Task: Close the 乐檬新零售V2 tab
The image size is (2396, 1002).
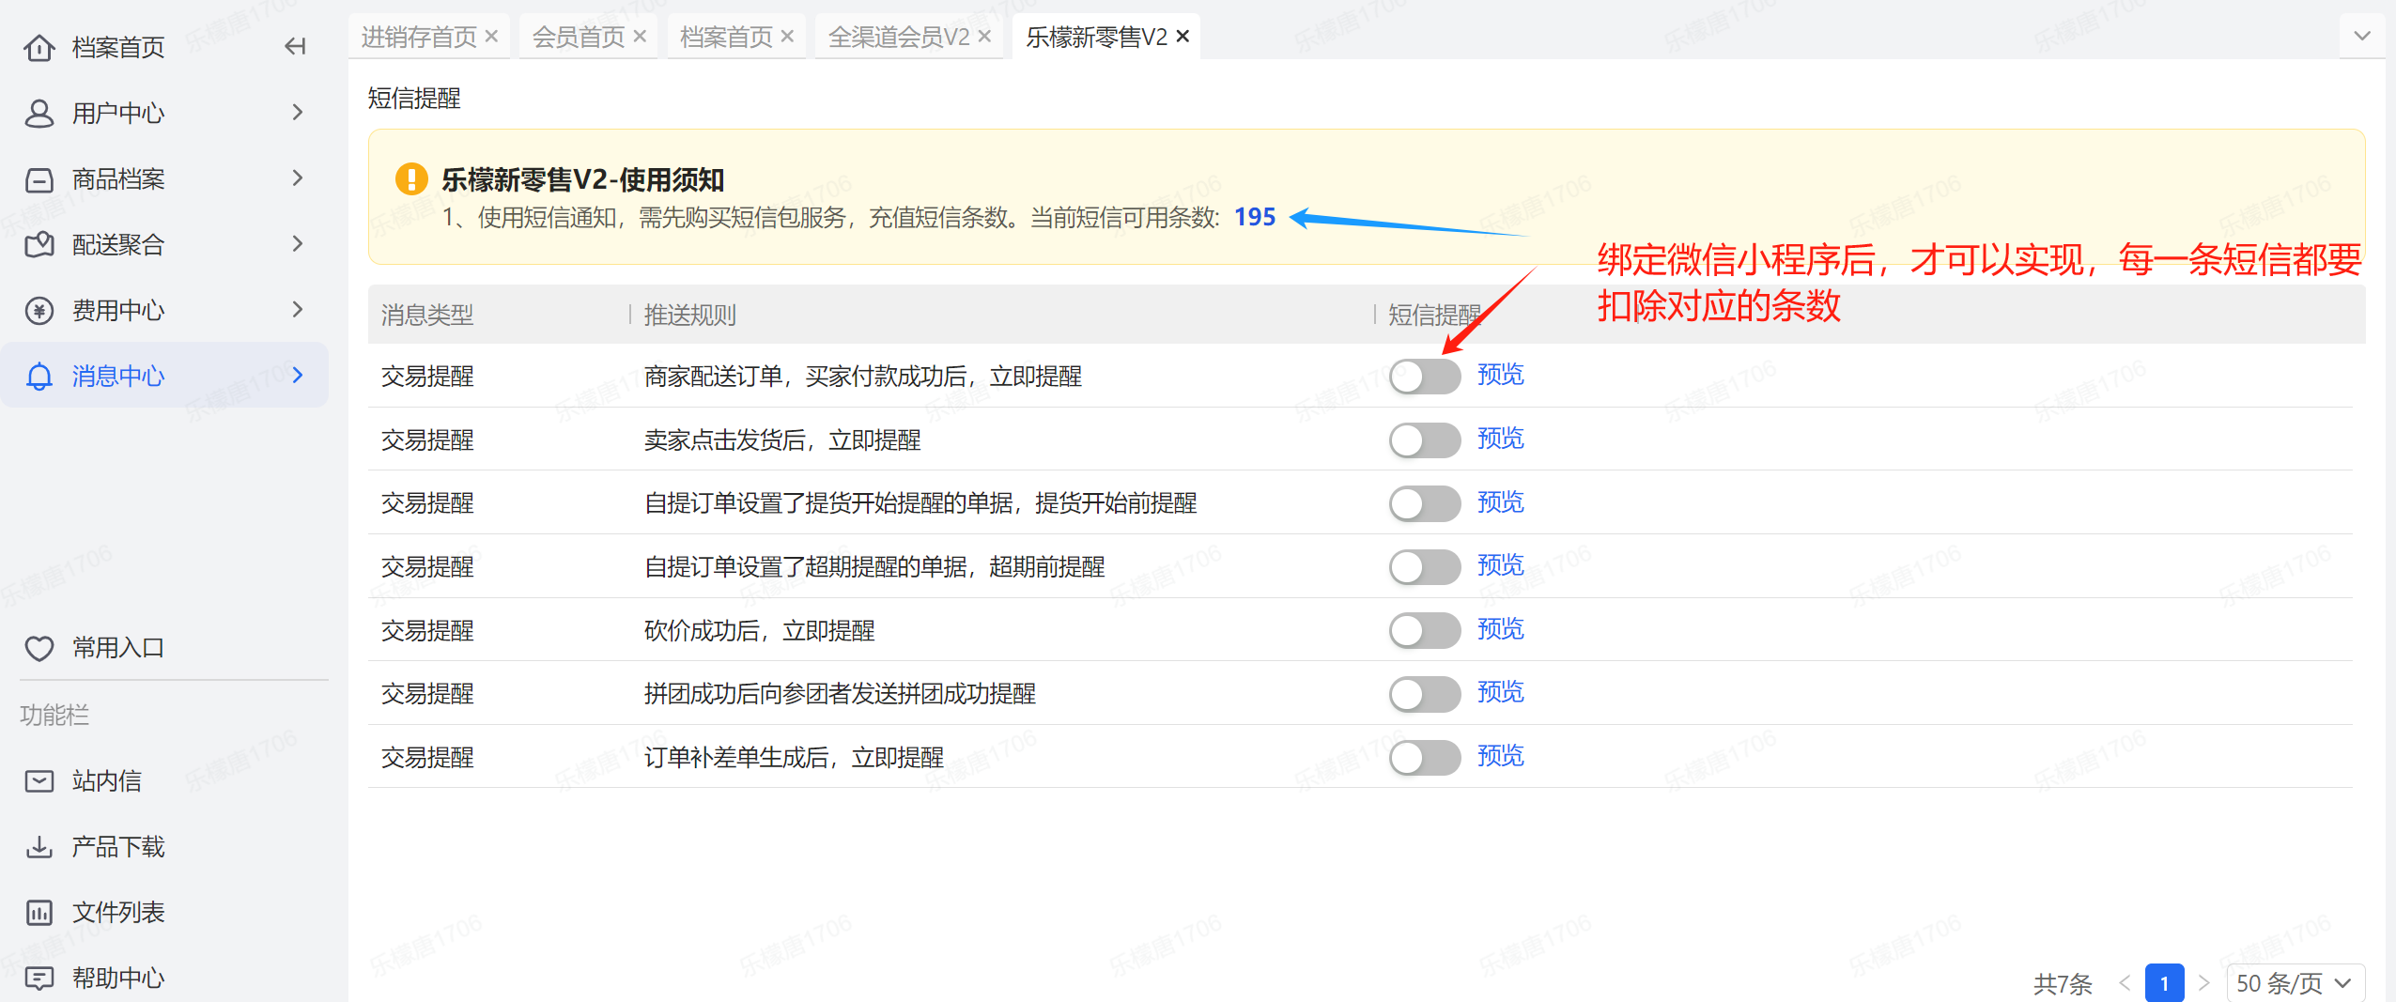Action: click(1183, 37)
